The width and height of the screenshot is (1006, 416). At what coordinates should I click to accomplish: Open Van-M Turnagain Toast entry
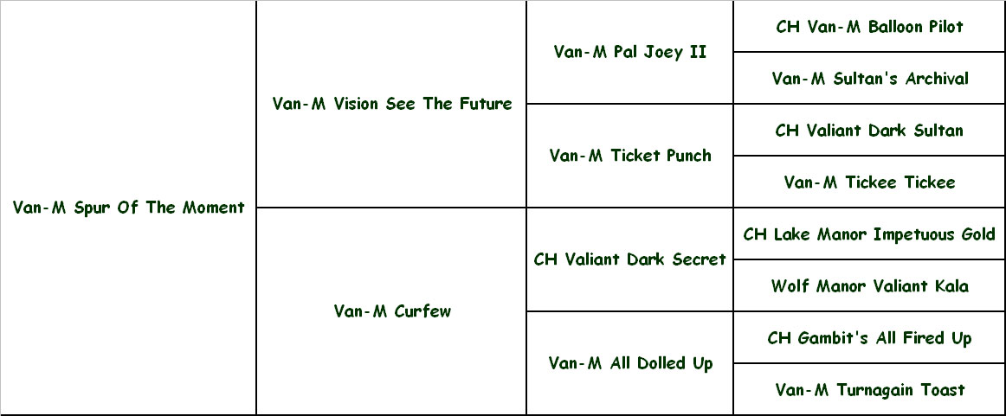(x=869, y=390)
